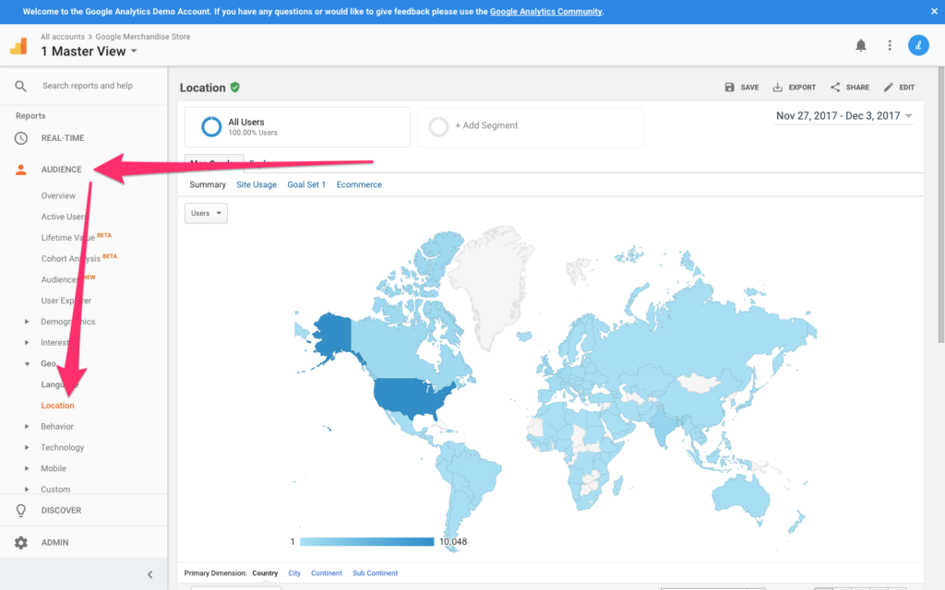
Task: Open the Discover lightbulb section
Action: [21, 510]
